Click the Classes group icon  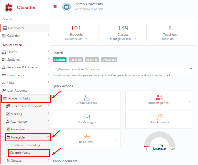[x=4, y=52]
